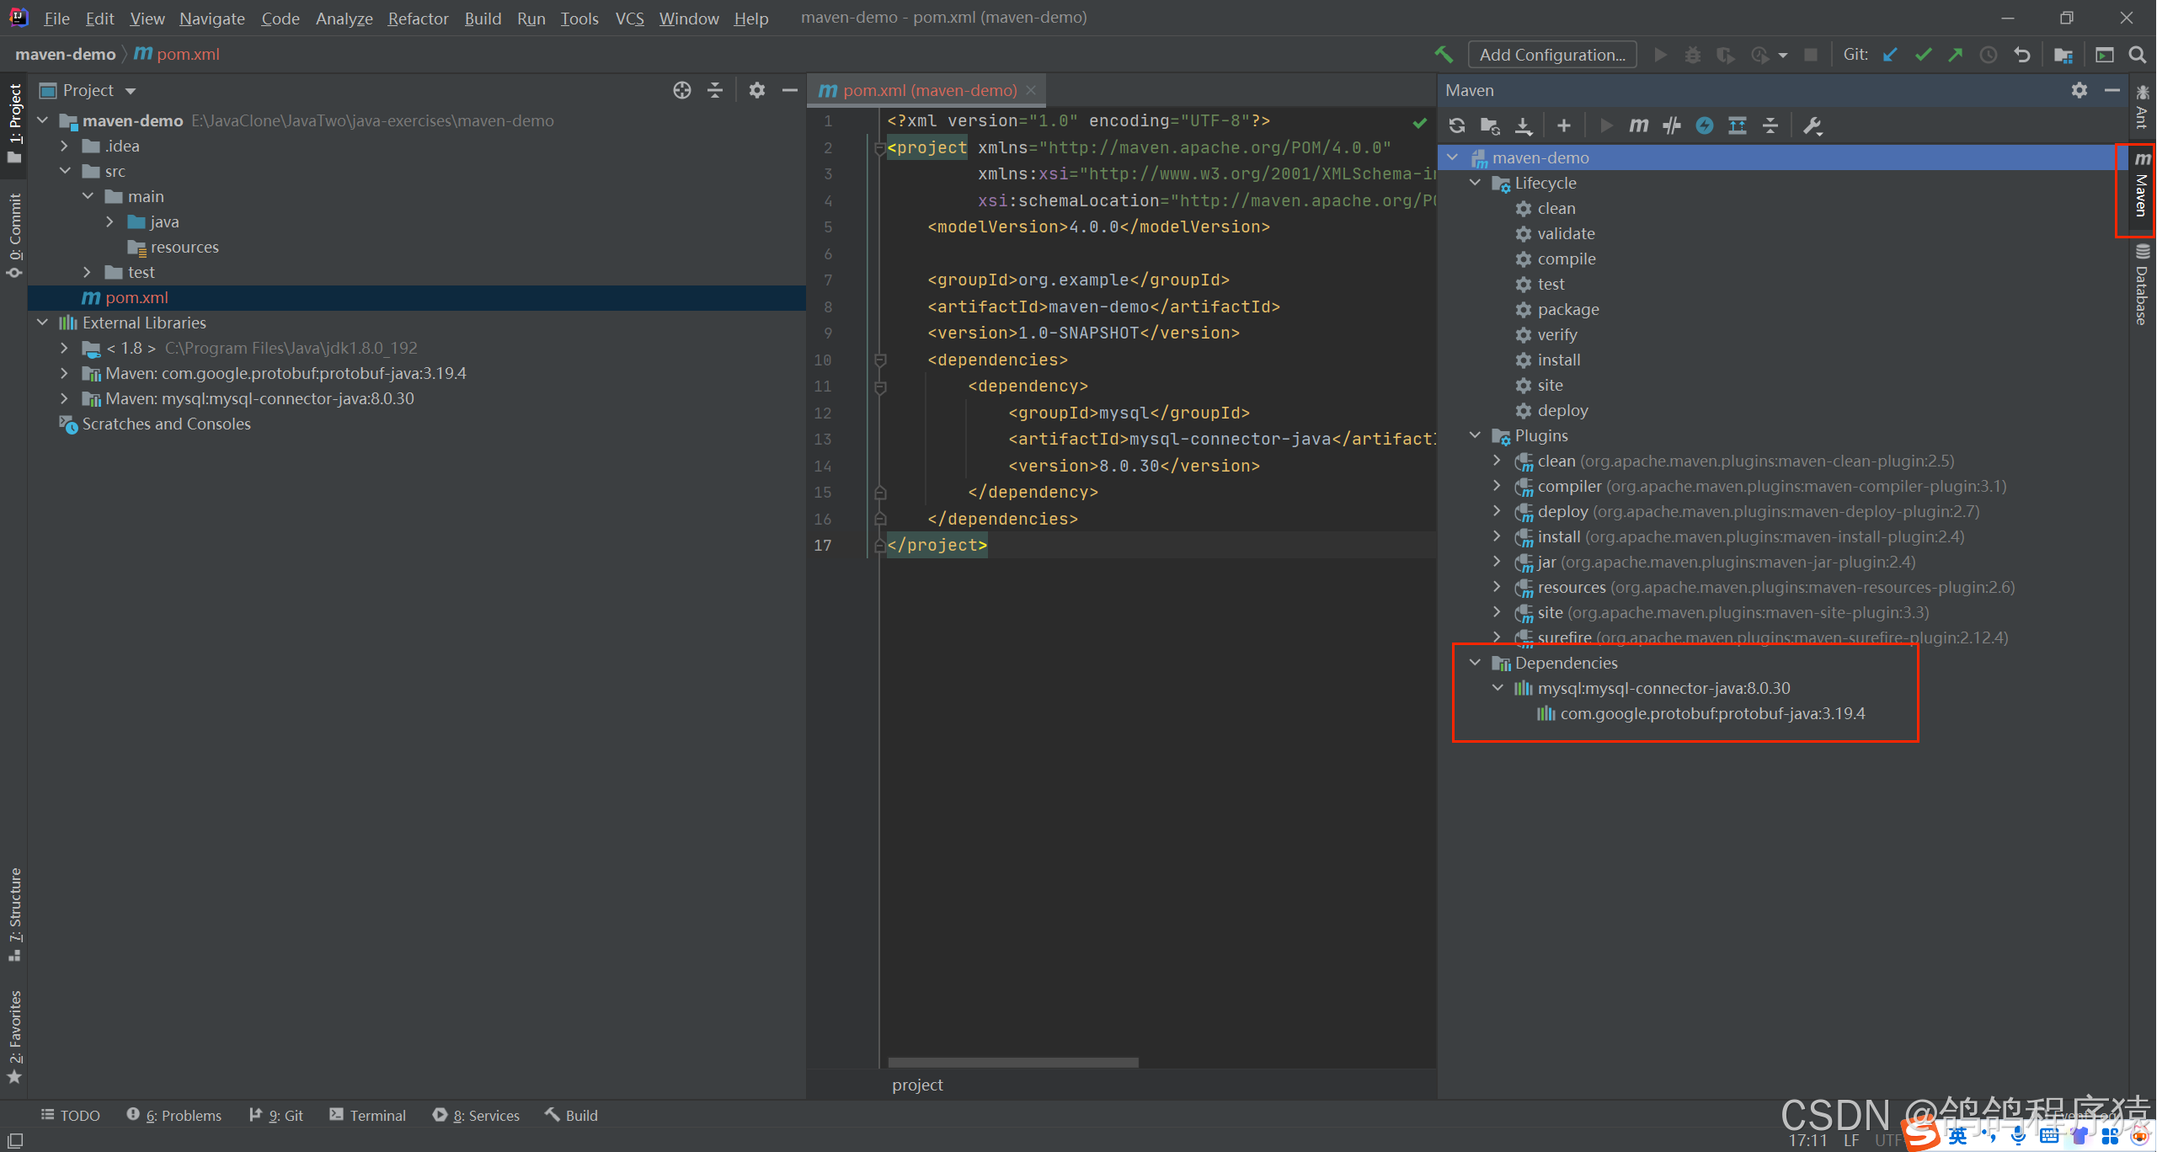Open the Services tool window
The image size is (2157, 1152).
point(477,1115)
